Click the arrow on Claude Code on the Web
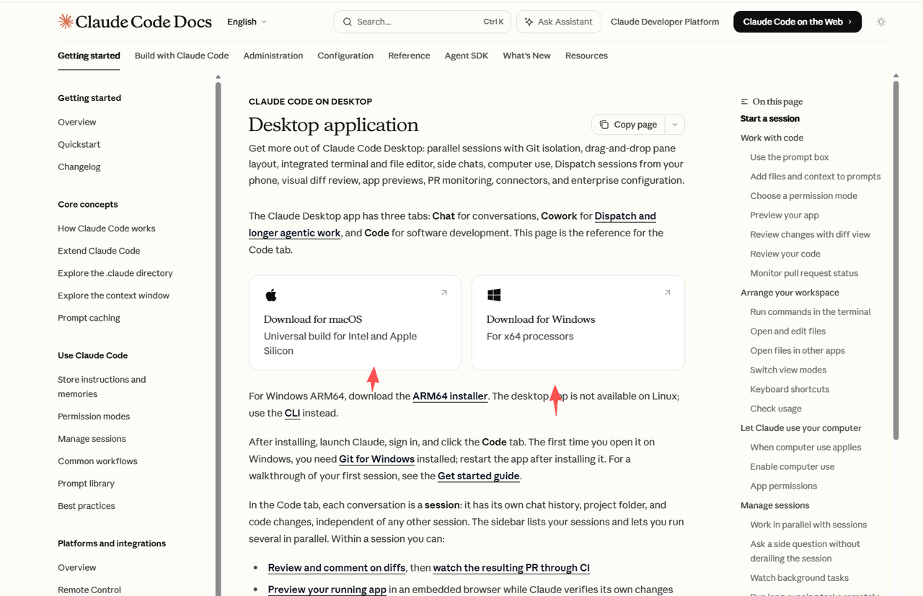 [x=850, y=22]
